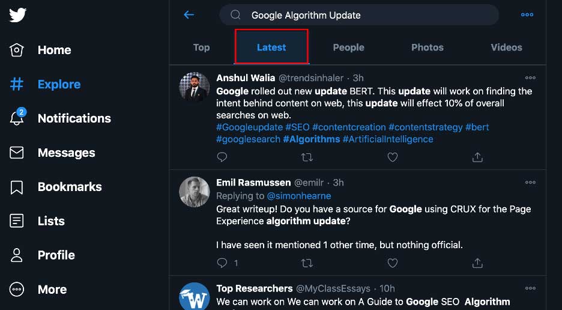Click the Lists icon
This screenshot has height=310, width=562.
pyautogui.click(x=17, y=221)
